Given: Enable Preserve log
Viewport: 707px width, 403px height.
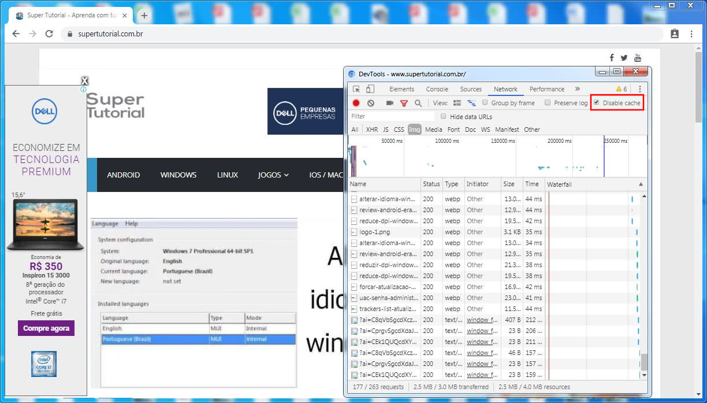Looking at the screenshot, I should pyautogui.click(x=547, y=103).
